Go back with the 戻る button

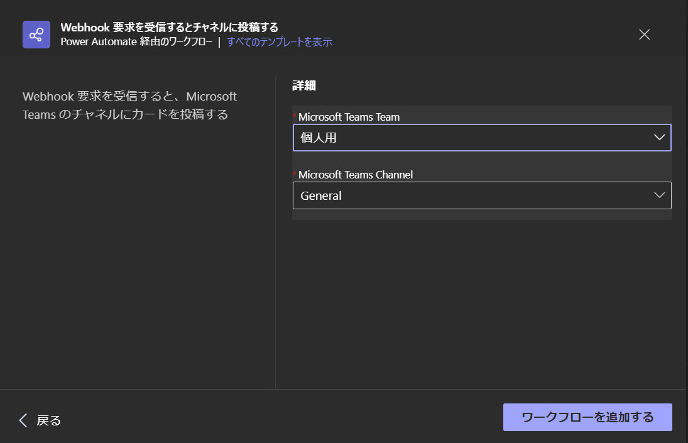click(x=40, y=420)
